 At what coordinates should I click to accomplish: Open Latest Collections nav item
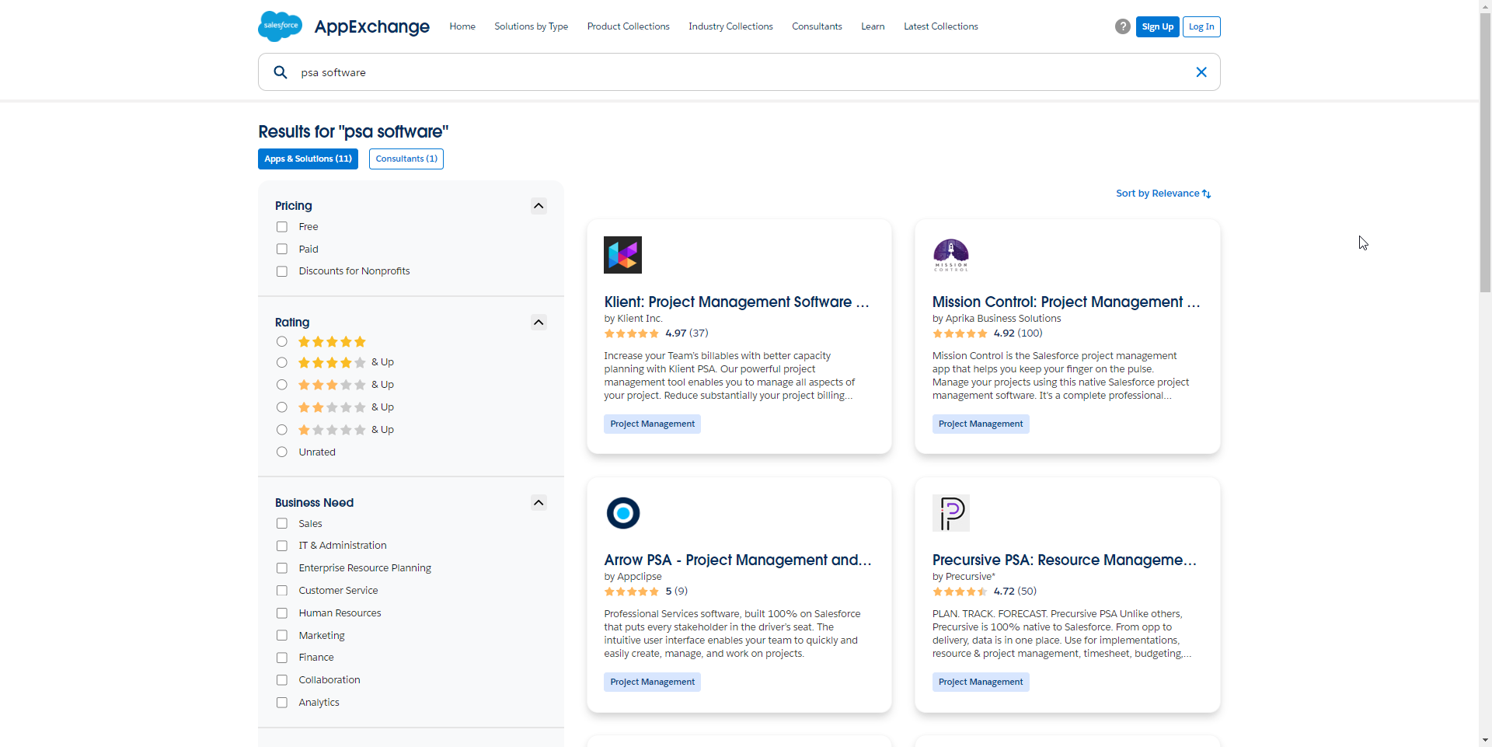(x=941, y=26)
